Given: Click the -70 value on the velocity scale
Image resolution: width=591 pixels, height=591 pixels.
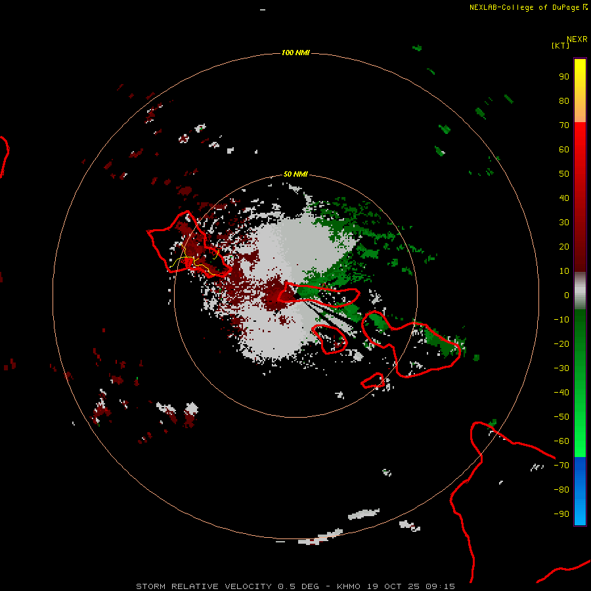Looking at the screenshot, I should pos(561,466).
